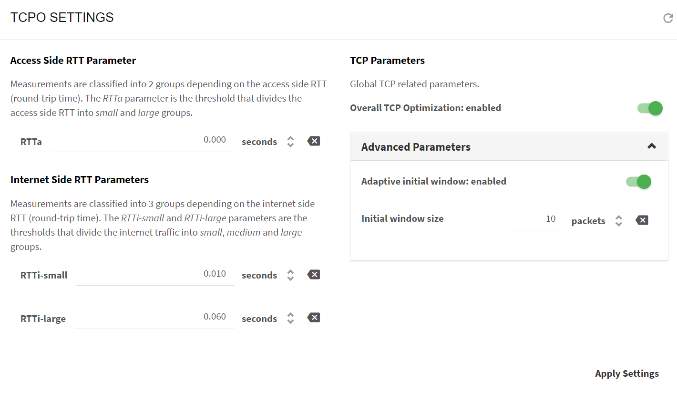Screen dimensions: 677x403
Task: Disable Overall TCP Optimization toggle
Action: pyautogui.click(x=650, y=108)
